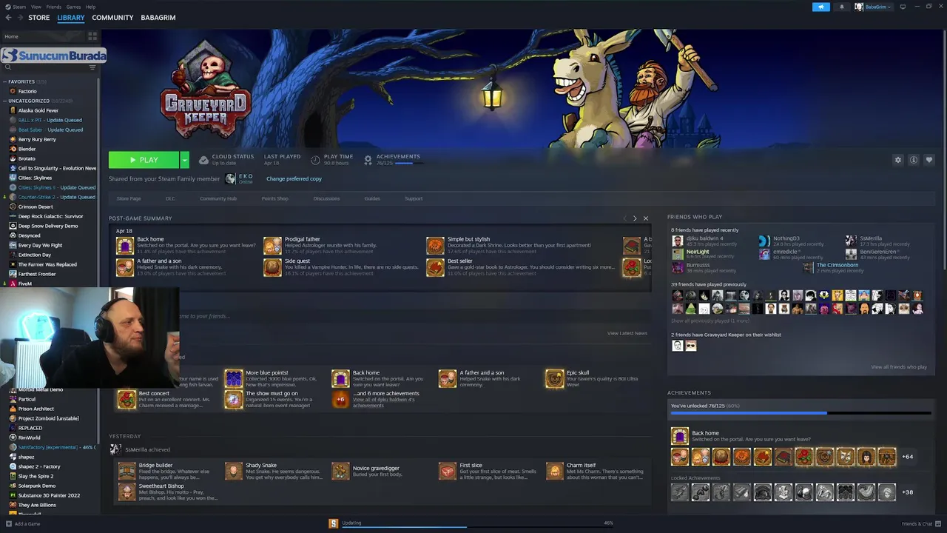The height and width of the screenshot is (533, 947).
Task: Open library filter options icon
Action: (92, 67)
